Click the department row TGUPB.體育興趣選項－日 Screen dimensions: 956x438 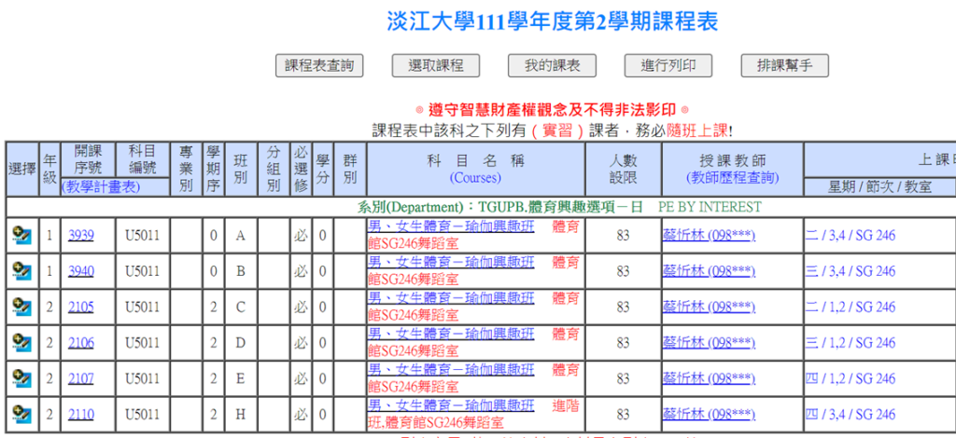tap(559, 208)
